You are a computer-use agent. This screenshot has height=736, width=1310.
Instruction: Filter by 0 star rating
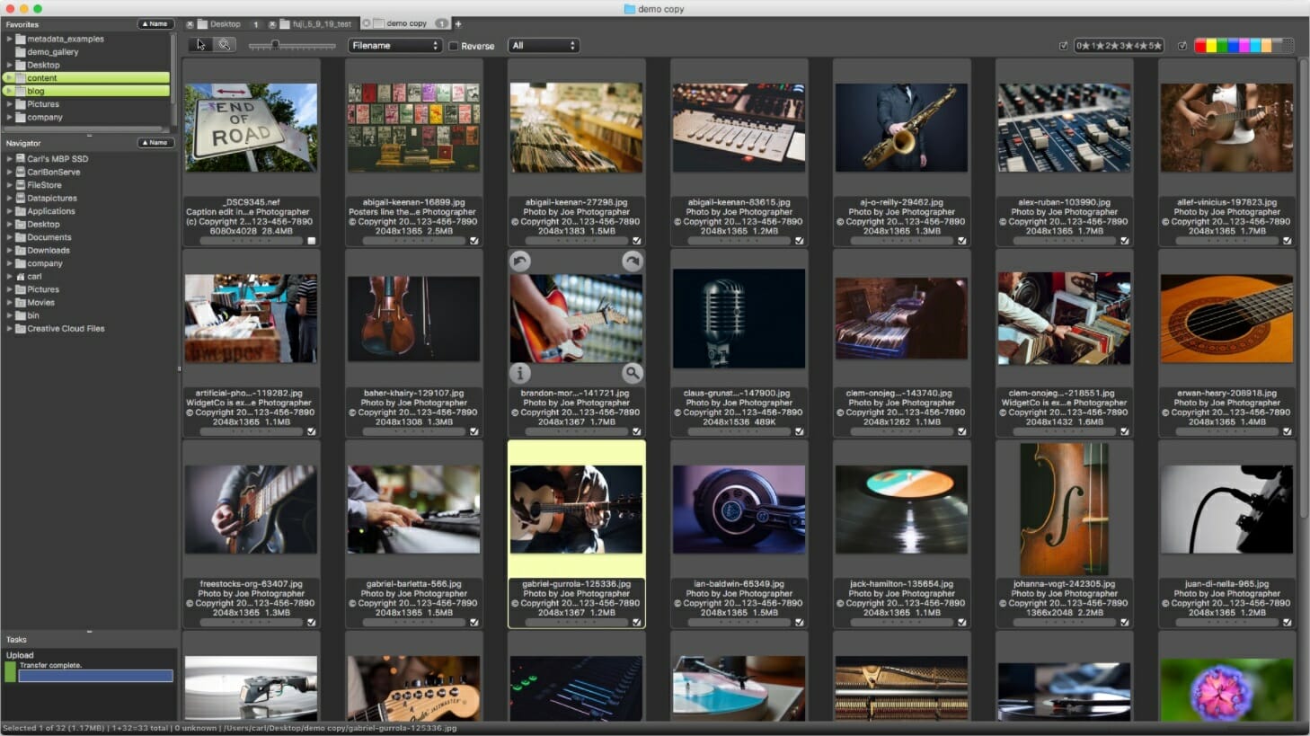[x=1083, y=45]
